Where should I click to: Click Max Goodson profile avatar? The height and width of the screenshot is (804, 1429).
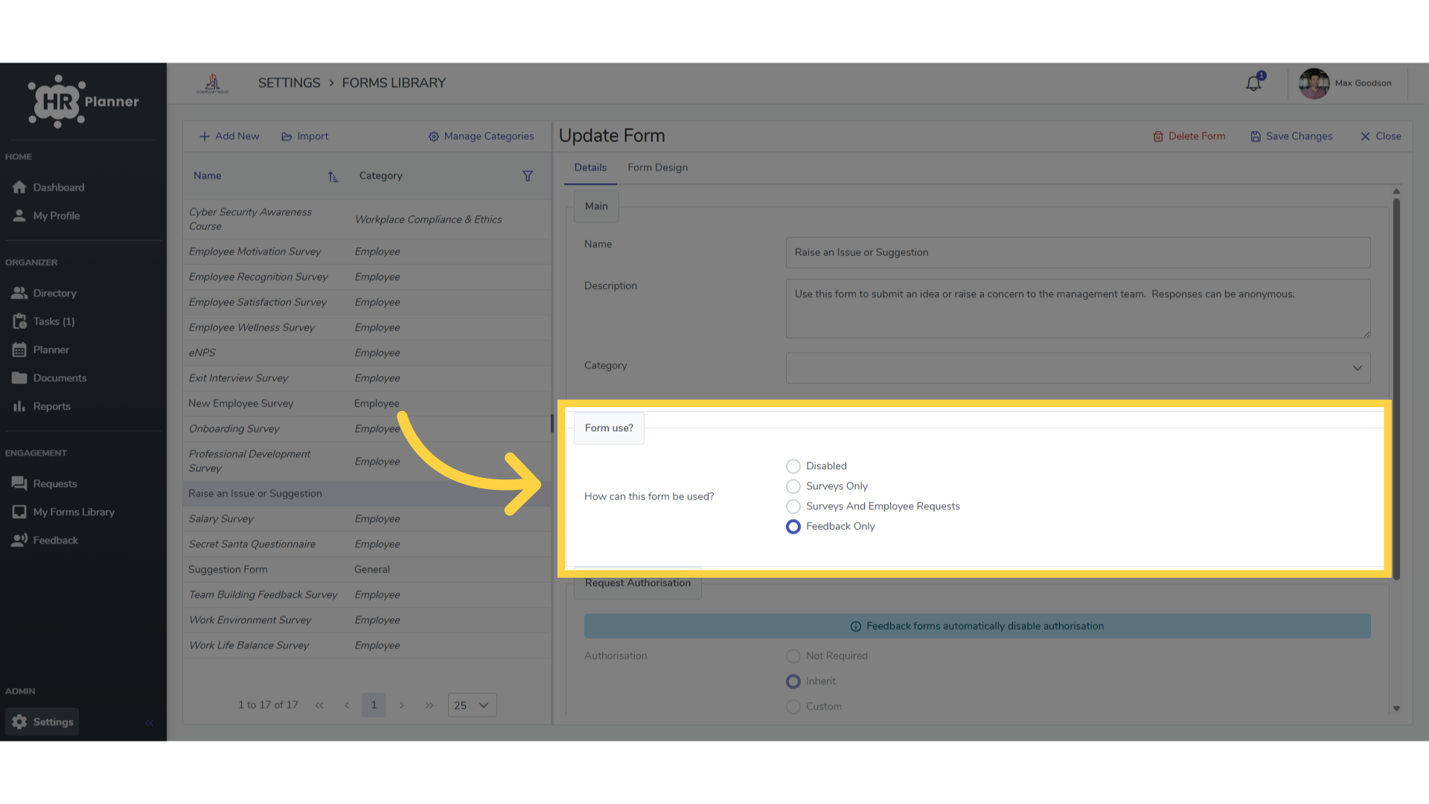[x=1314, y=83]
